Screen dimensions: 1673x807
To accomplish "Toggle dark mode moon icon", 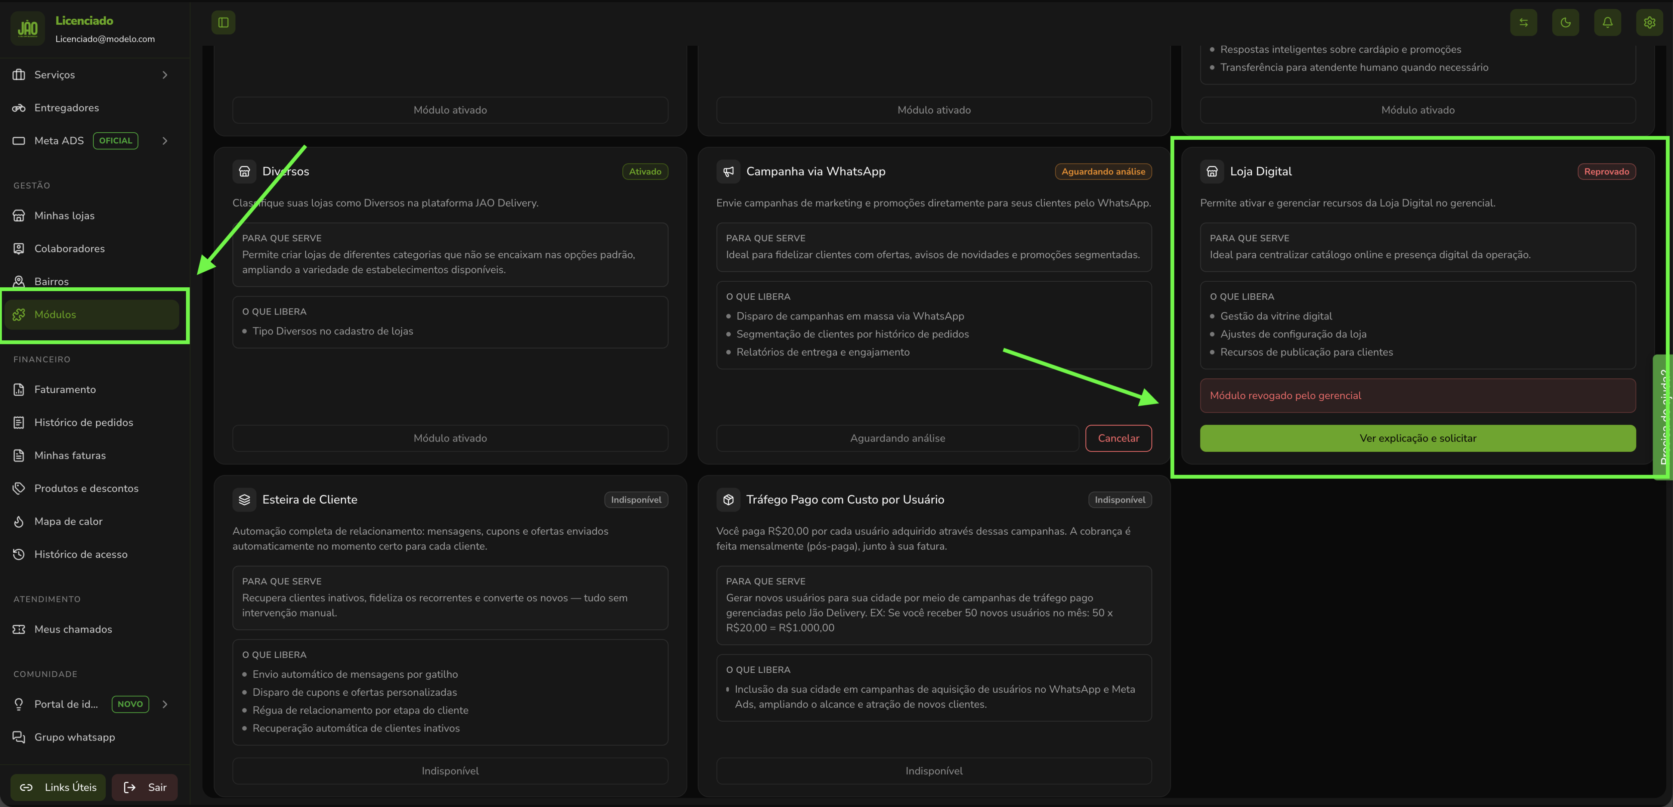I will tap(1565, 23).
